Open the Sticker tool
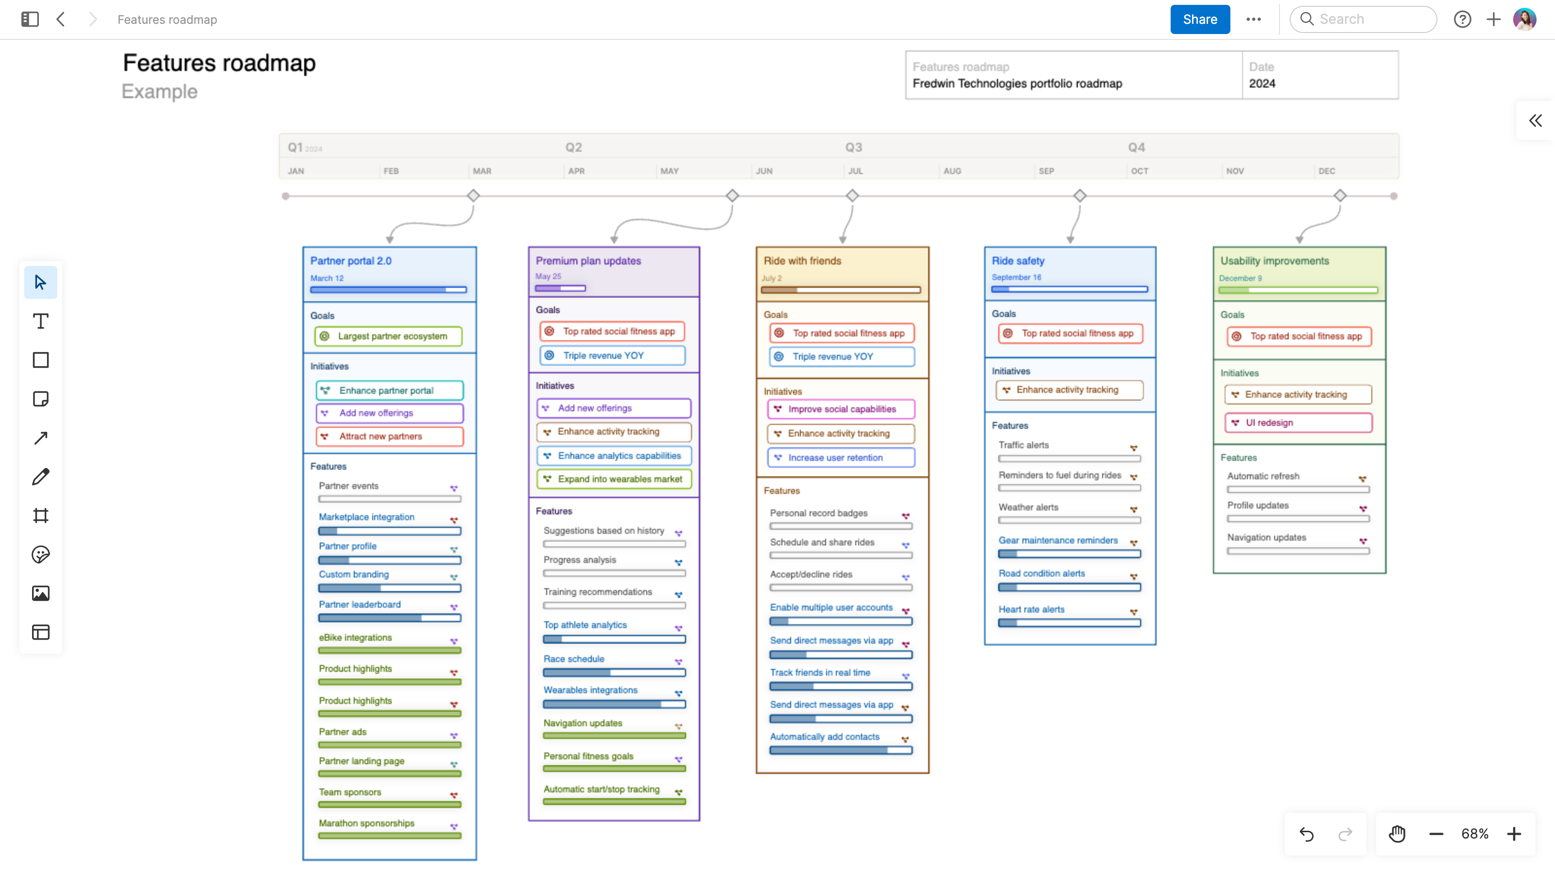The image size is (1555, 875). (40, 554)
